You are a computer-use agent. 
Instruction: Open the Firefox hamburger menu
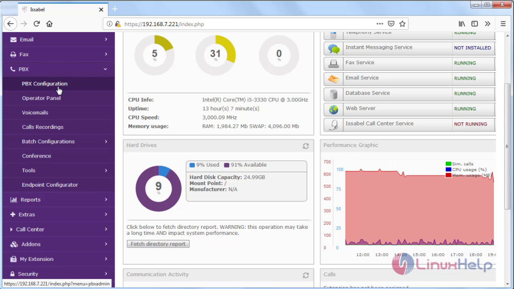coord(503,24)
